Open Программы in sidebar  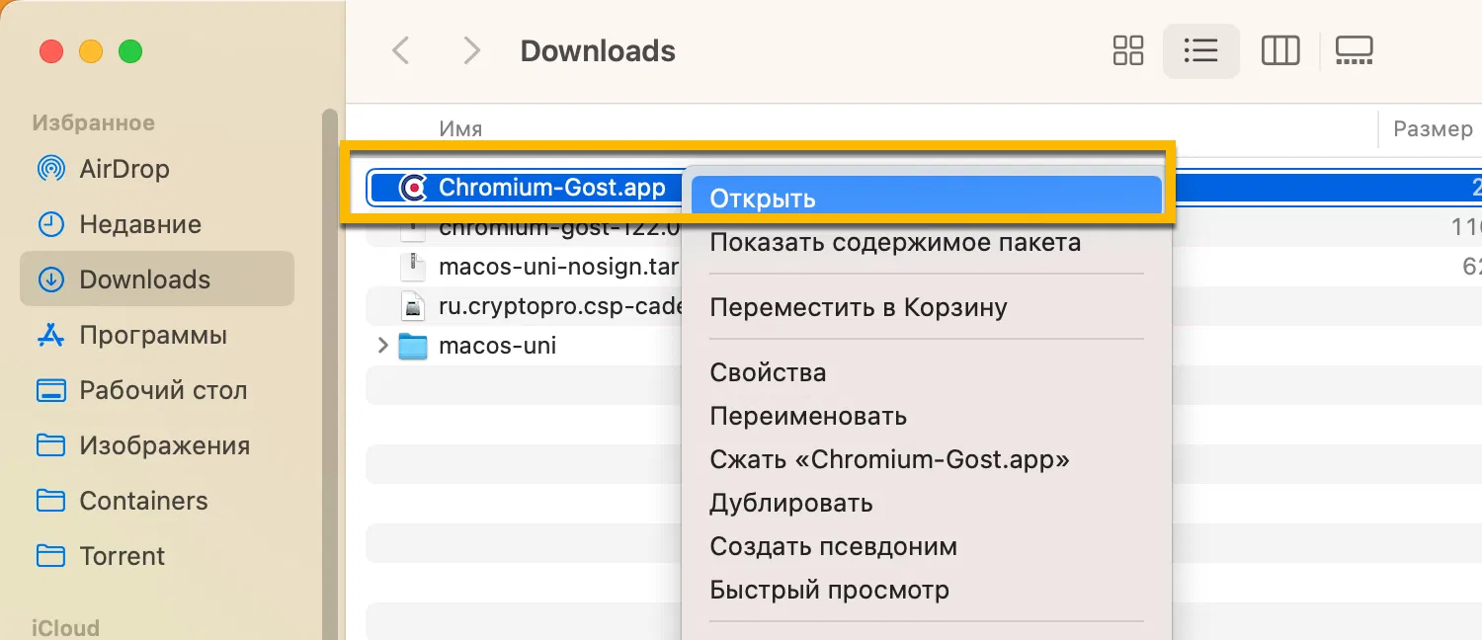coord(153,335)
